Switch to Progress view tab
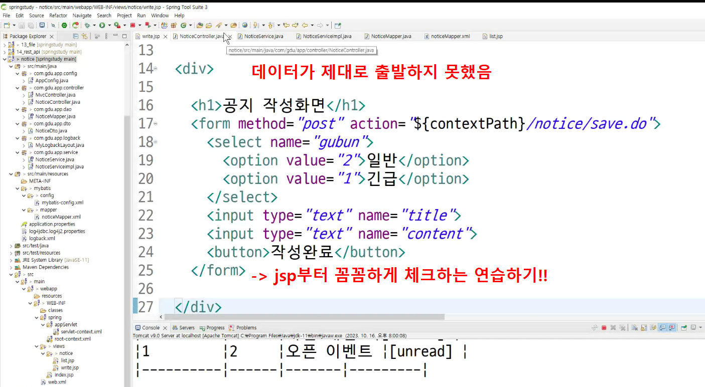The width and height of the screenshot is (705, 387). 212,328
